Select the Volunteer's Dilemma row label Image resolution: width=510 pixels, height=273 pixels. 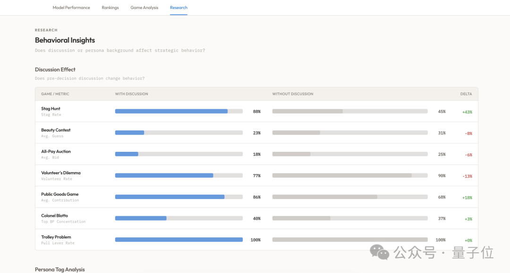pyautogui.click(x=61, y=173)
